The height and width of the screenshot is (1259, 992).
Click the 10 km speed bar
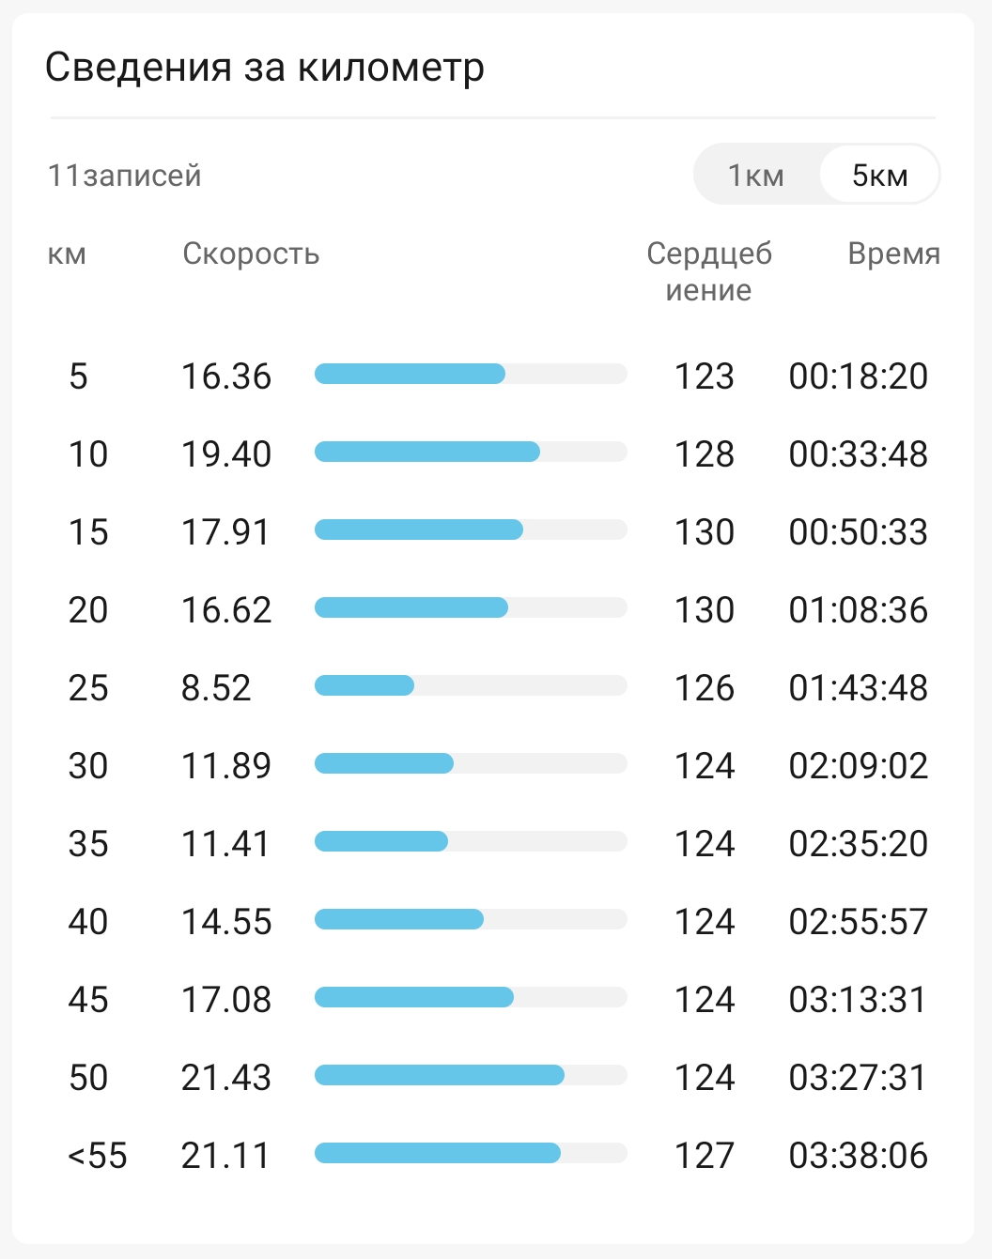471,453
